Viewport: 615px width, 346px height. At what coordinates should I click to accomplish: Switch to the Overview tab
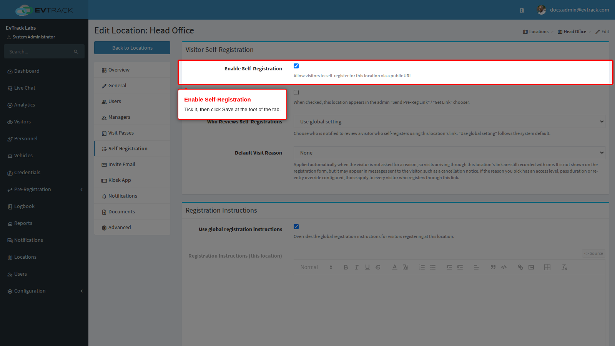(132, 70)
